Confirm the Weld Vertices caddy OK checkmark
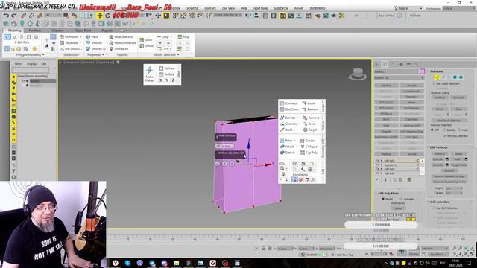This screenshot has height=268, width=477. (217, 164)
